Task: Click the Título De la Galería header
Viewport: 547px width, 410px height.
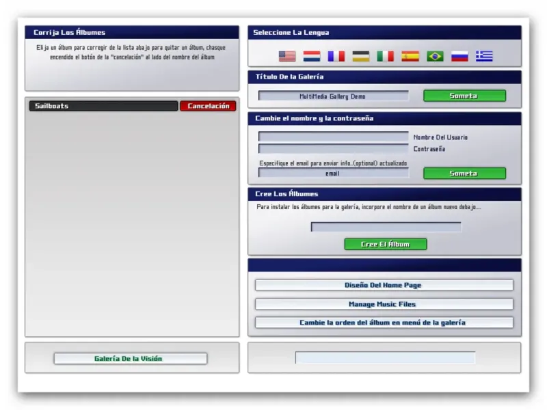Action: 385,77
